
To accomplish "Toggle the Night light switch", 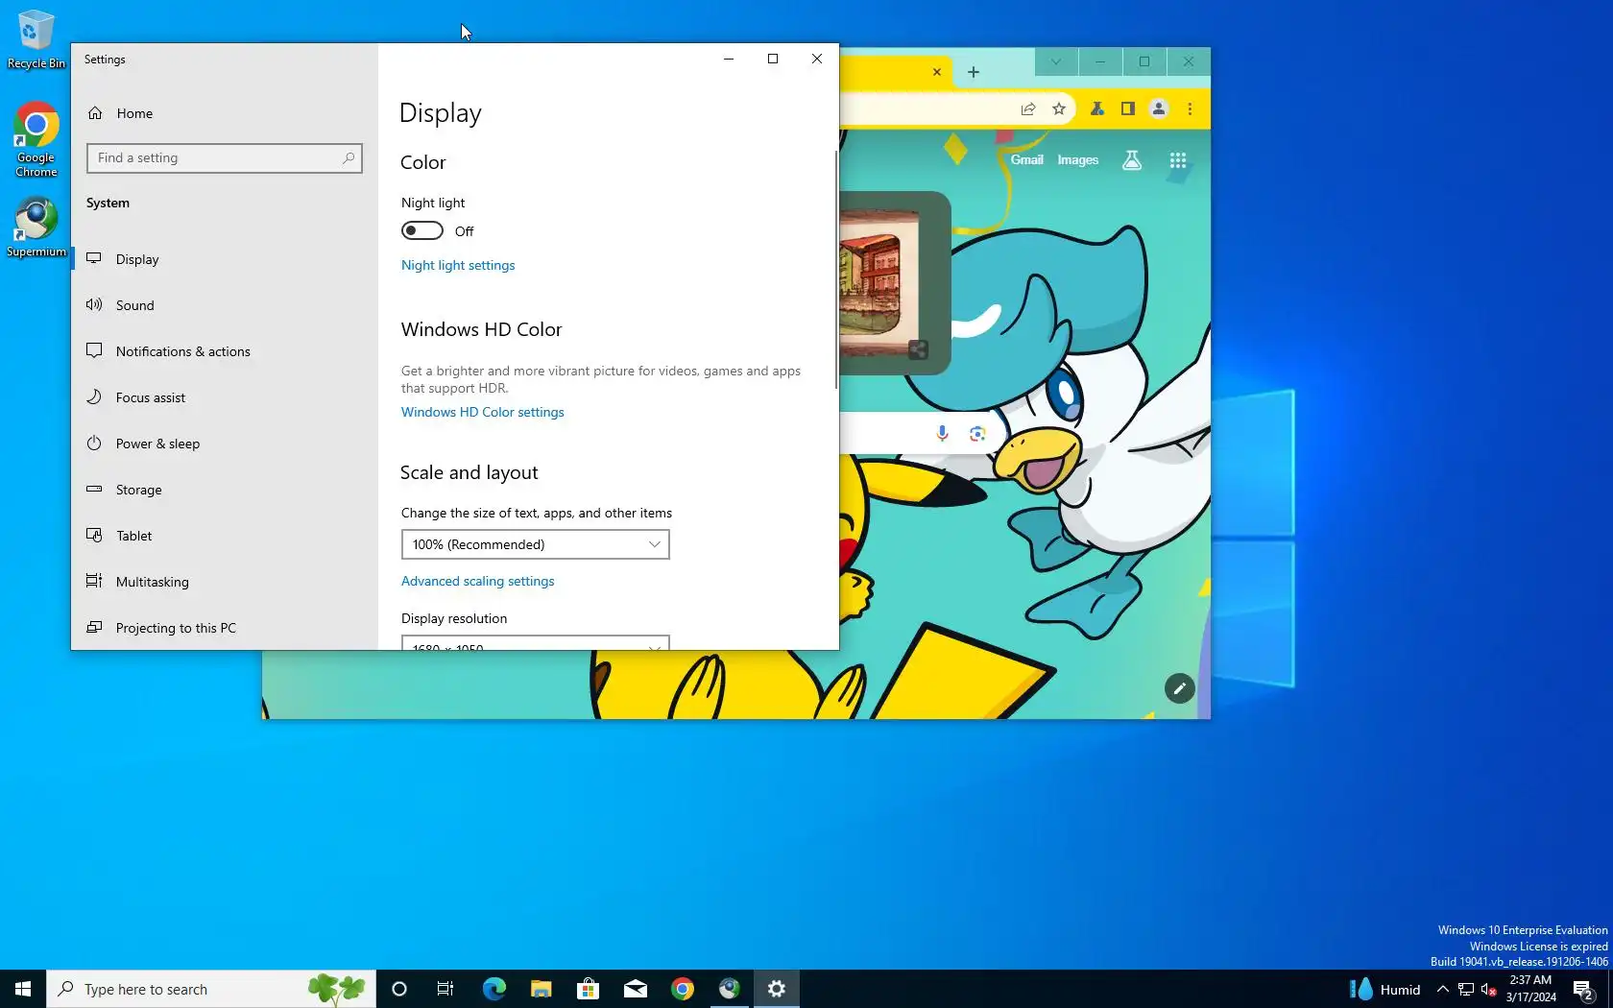I will [422, 230].
